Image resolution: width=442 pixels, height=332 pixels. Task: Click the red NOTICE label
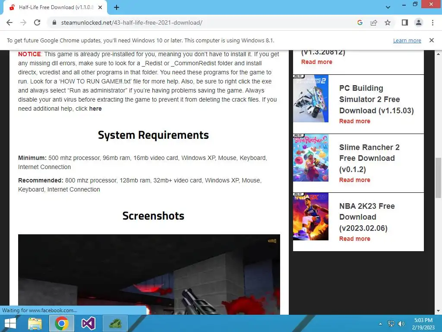point(30,54)
